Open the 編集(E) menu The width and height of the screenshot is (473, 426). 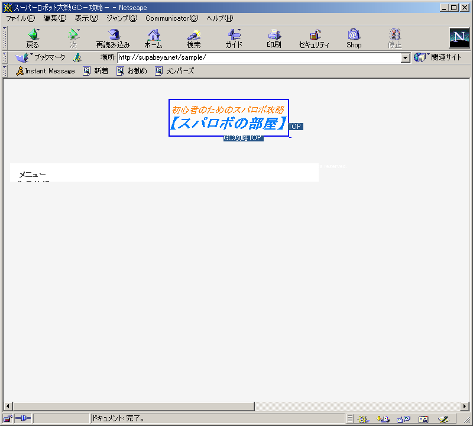tap(54, 18)
